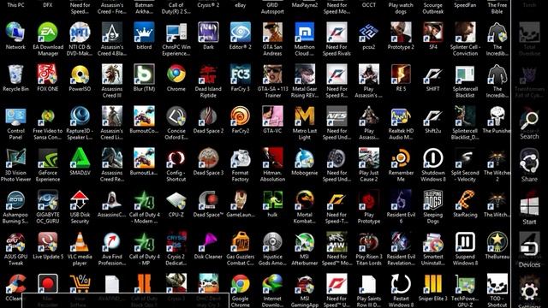548x308 pixels.
Task: Open Disk Cleaner shortcut
Action: tap(208, 241)
